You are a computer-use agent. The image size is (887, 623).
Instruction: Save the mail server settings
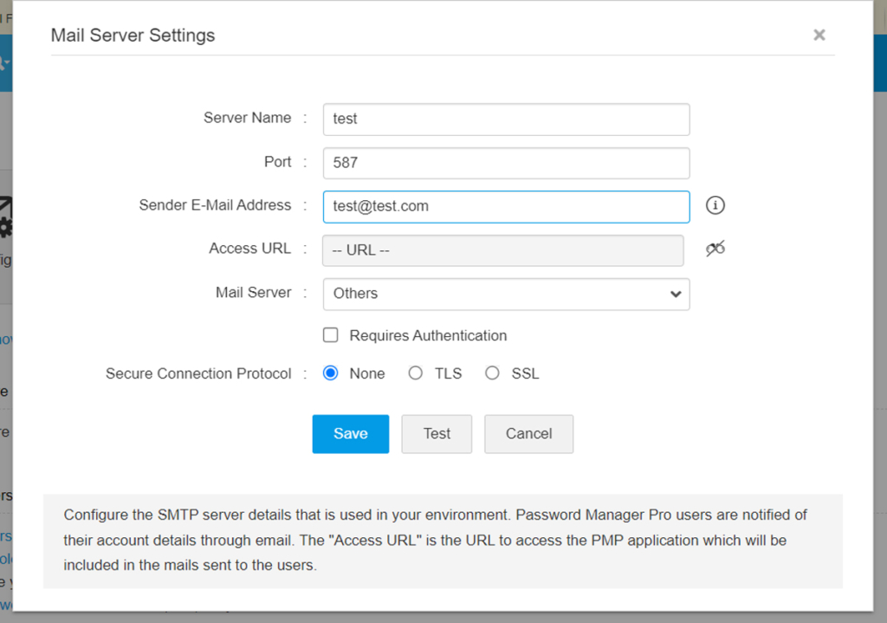(x=350, y=433)
